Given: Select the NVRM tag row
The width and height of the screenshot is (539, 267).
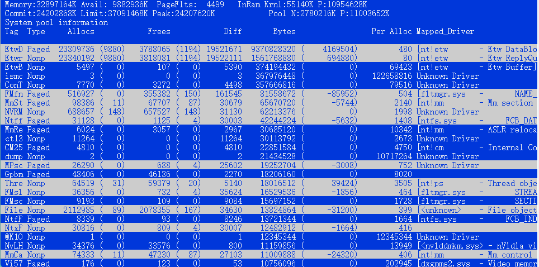Looking at the screenshot, I should (269, 112).
